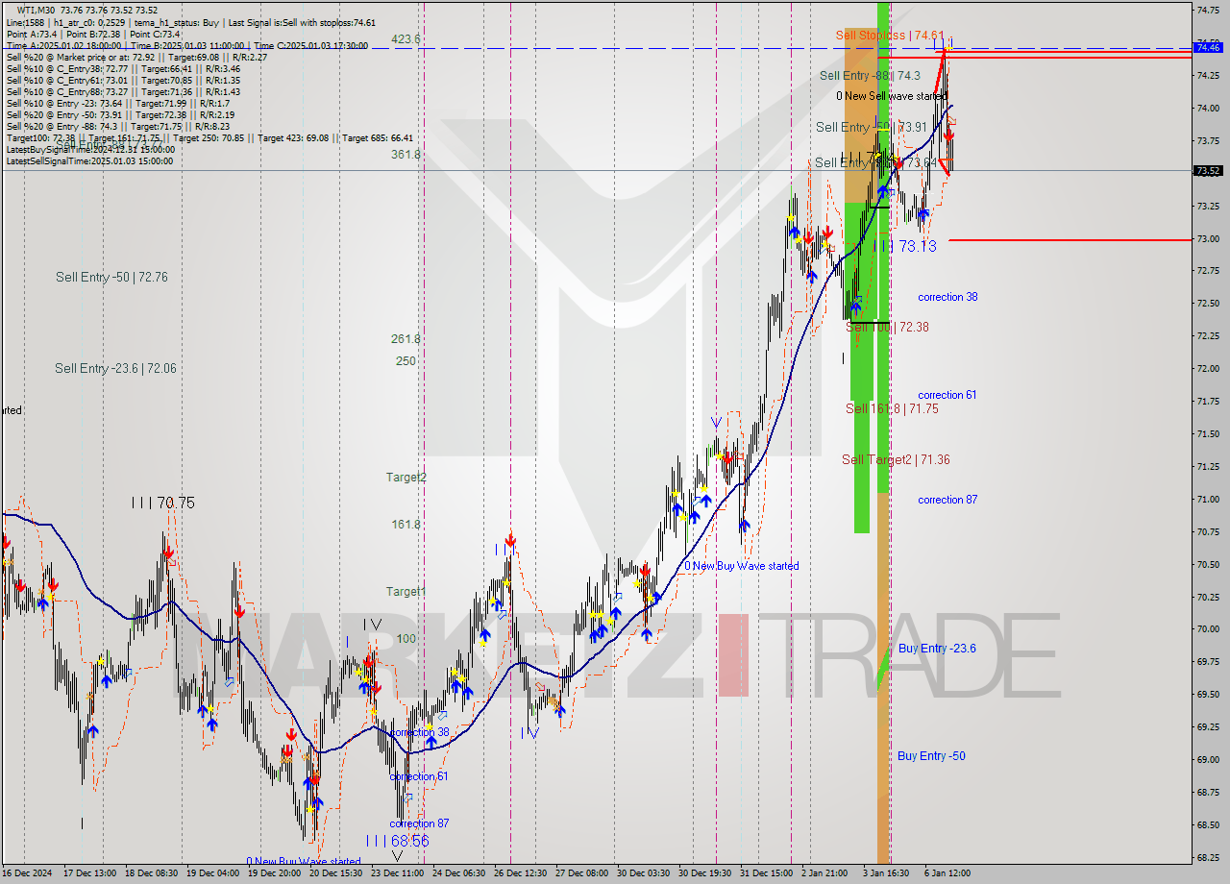This screenshot has height=884, width=1230.
Task: Click the 'Sell Entry -50 | 72.76' label
Action: [x=111, y=277]
